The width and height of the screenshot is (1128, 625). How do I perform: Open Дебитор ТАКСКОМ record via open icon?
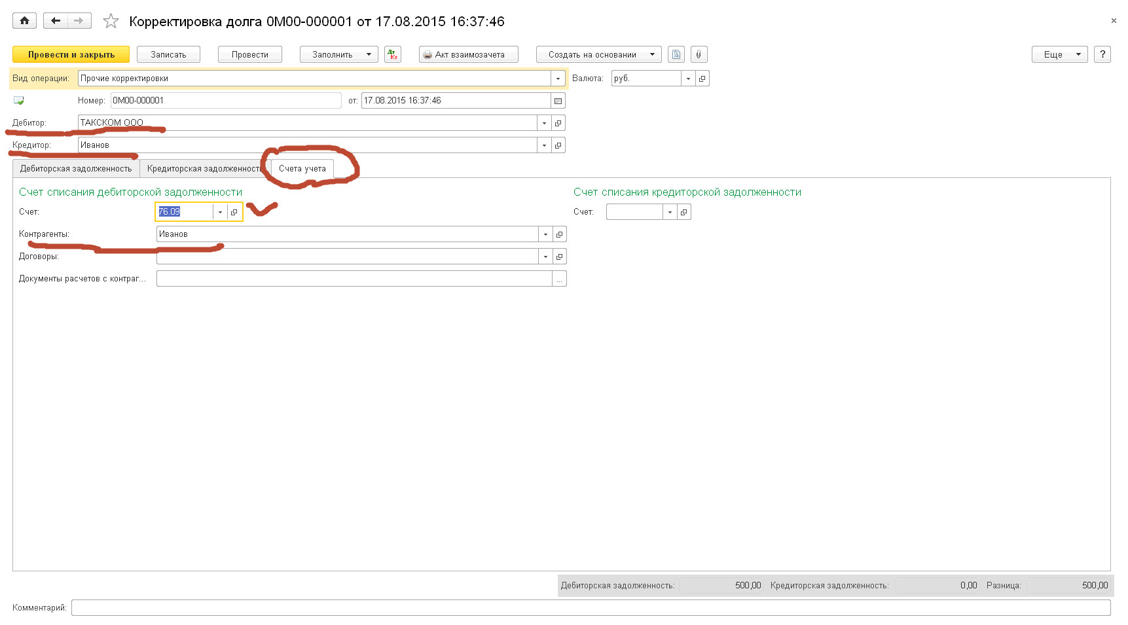pos(558,123)
